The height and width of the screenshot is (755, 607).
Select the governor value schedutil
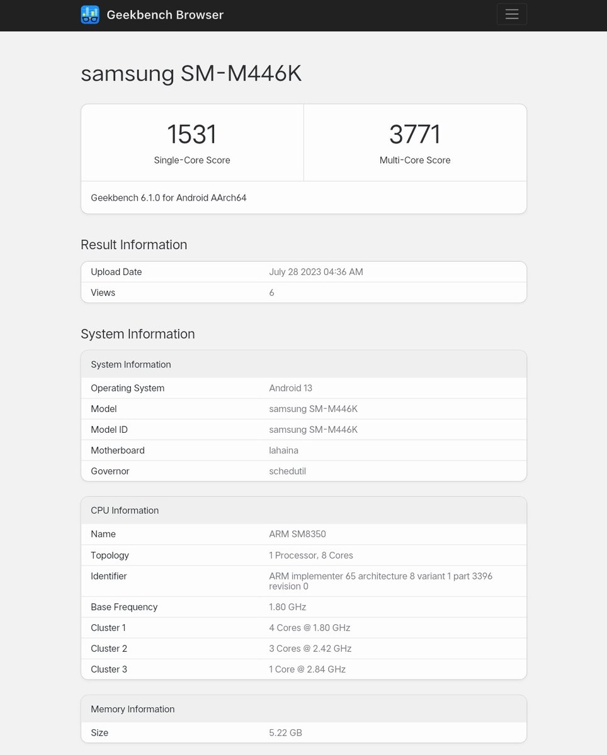[x=287, y=471]
